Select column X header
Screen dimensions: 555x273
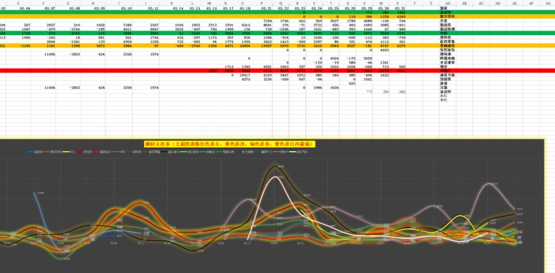[398, 3]
